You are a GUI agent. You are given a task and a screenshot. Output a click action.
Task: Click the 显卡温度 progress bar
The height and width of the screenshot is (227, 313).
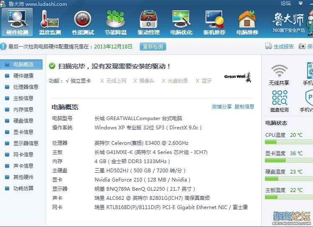pos(289,160)
